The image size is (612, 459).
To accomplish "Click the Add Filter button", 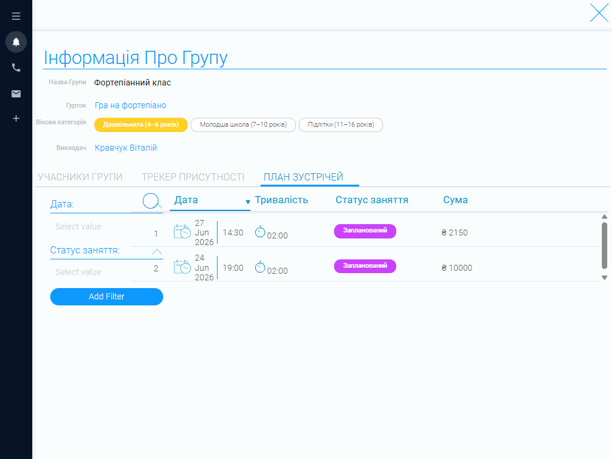I will 106,296.
